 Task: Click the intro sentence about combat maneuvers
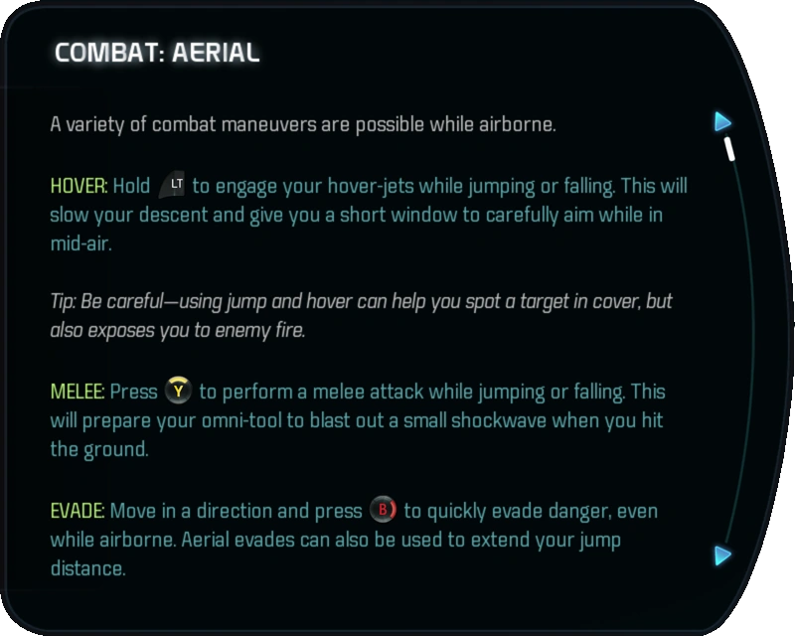click(x=304, y=125)
